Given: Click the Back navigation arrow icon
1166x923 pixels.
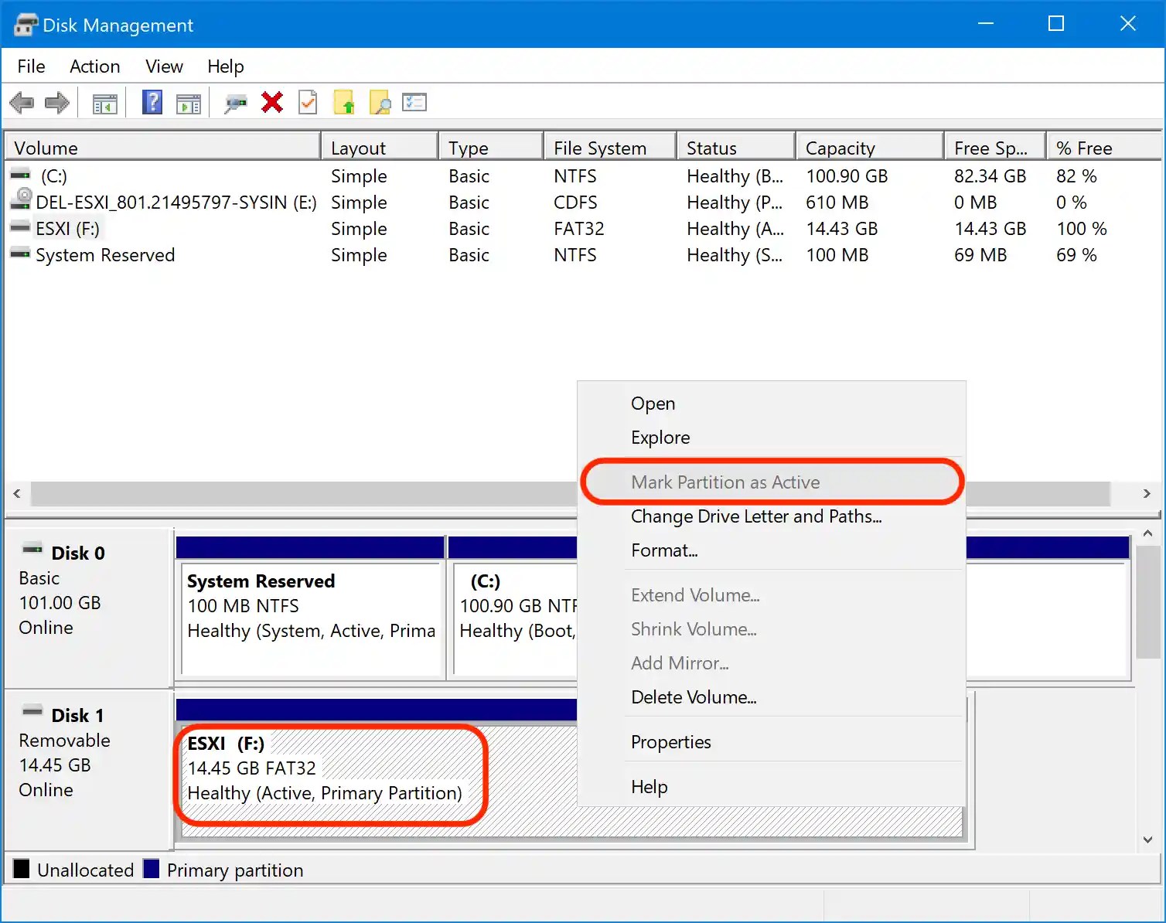Looking at the screenshot, I should pos(22,102).
